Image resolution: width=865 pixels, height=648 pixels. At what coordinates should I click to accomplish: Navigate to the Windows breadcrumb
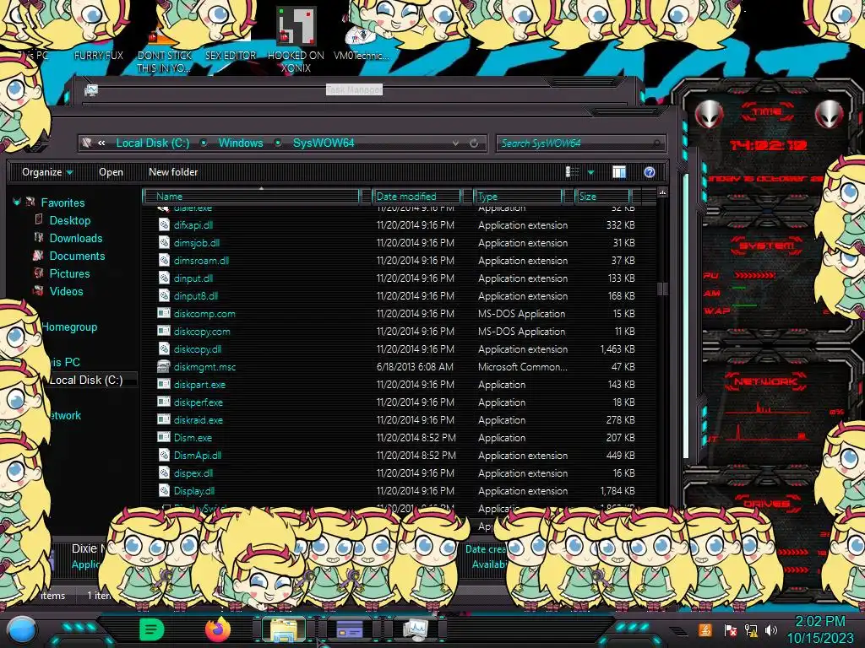pyautogui.click(x=241, y=143)
